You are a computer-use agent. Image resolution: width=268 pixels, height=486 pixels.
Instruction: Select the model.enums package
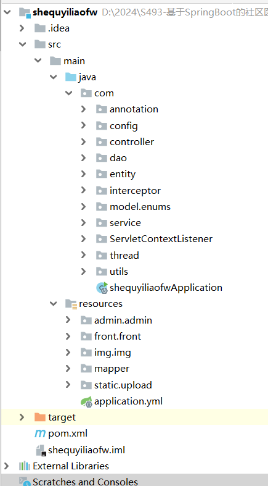coord(140,207)
